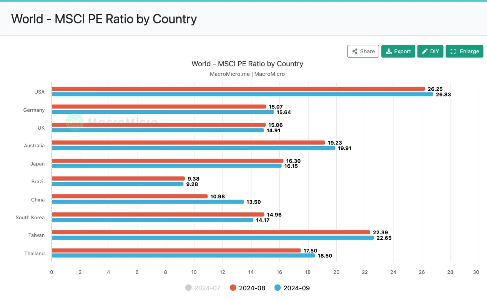Click the MacroMicro.me chart subtitle
Viewport: 487px width, 301px height.
coord(247,74)
